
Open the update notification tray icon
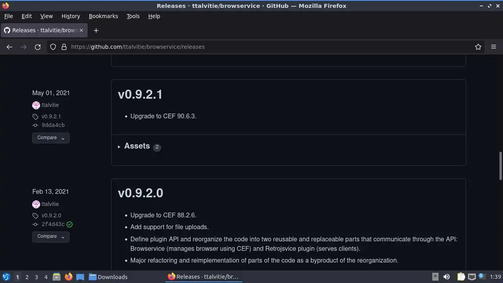(x=482, y=277)
